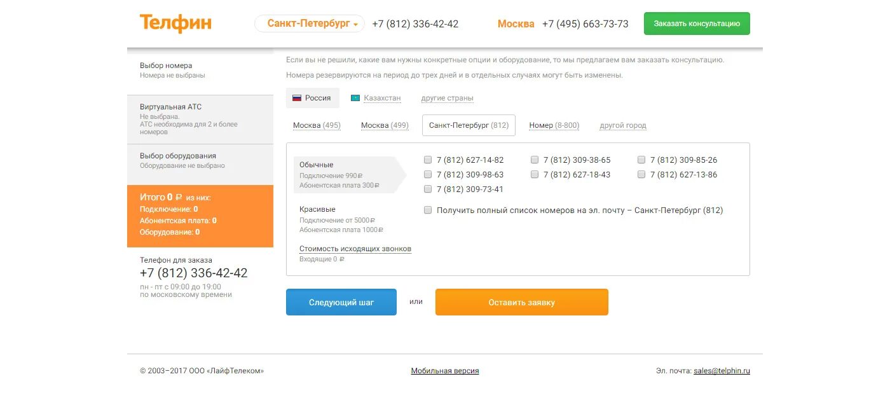Select the Москва (495) tab
Viewport: 890px width, 407px height.
pyautogui.click(x=317, y=125)
